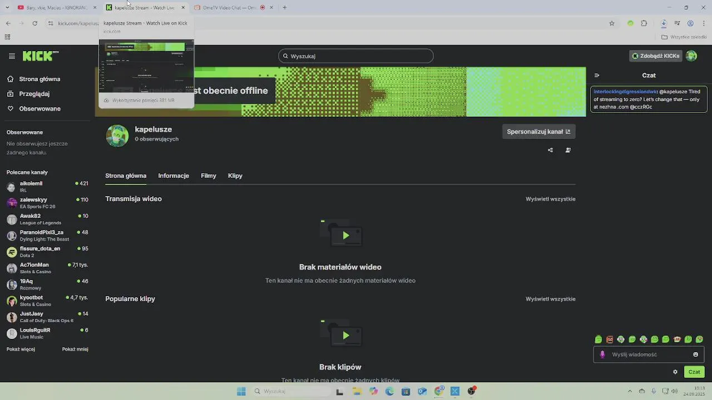Insert the angry brown emote
This screenshot has width=712, height=400.
click(x=610, y=339)
